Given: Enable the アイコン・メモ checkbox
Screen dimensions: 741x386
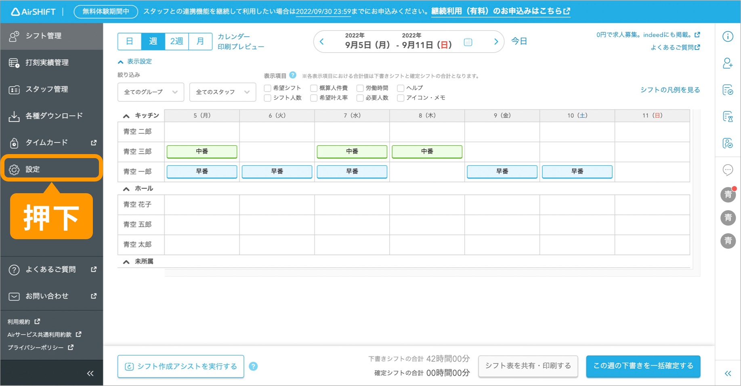Looking at the screenshot, I should tap(400, 98).
